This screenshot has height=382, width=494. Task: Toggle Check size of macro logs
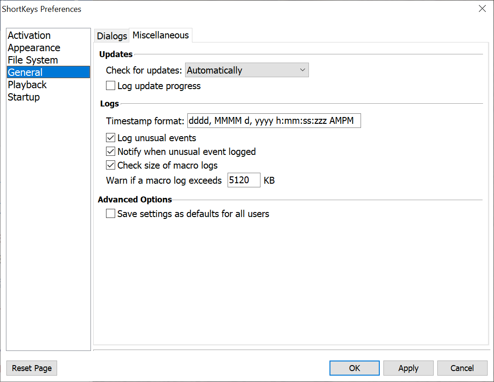tap(111, 165)
